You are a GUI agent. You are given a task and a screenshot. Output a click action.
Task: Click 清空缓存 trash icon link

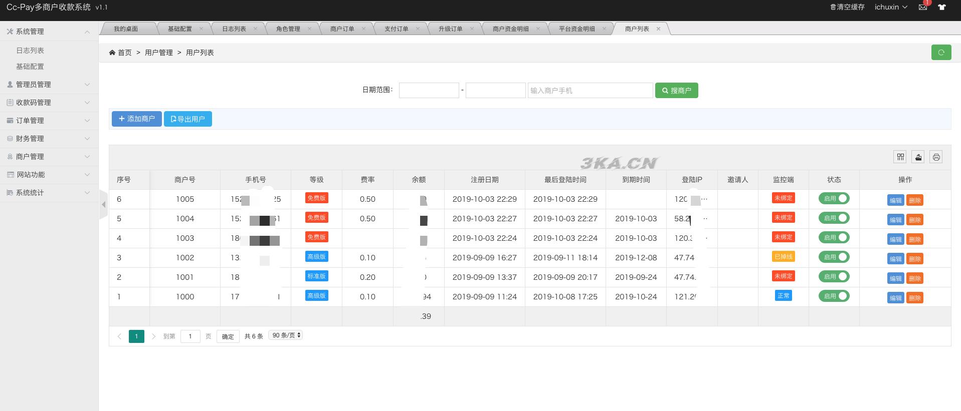point(847,7)
